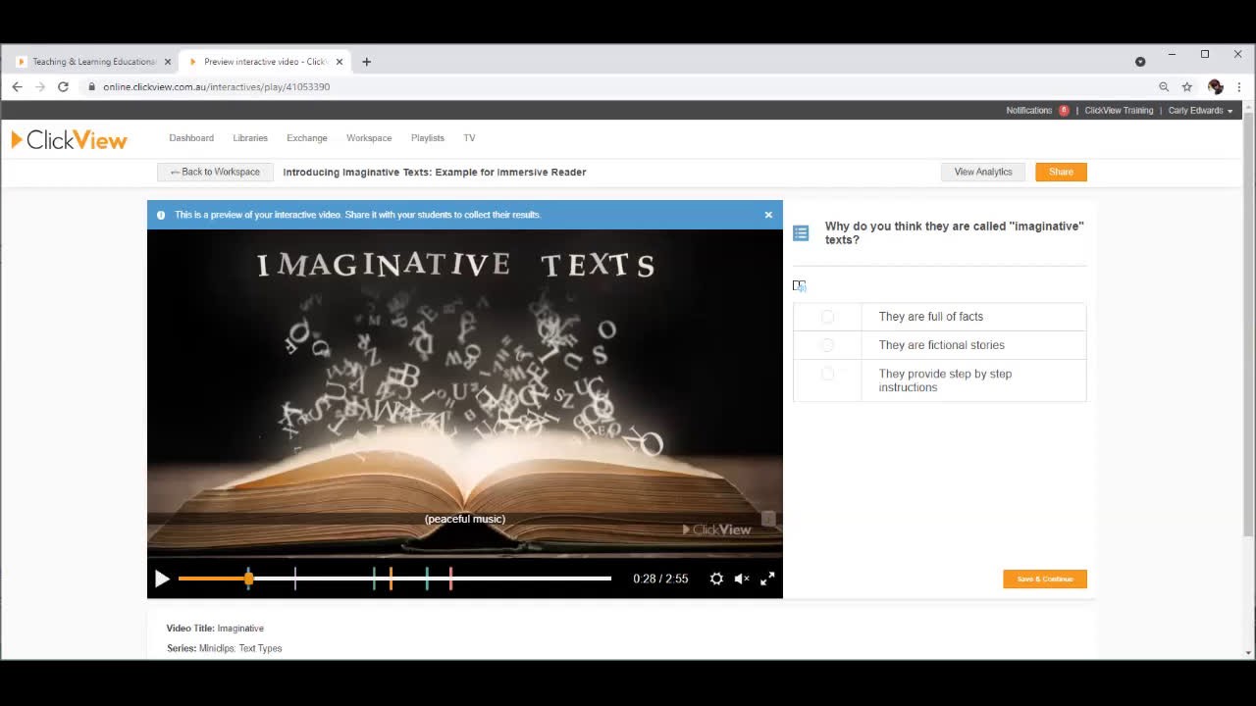Bookmark this page with star icon

(x=1186, y=86)
